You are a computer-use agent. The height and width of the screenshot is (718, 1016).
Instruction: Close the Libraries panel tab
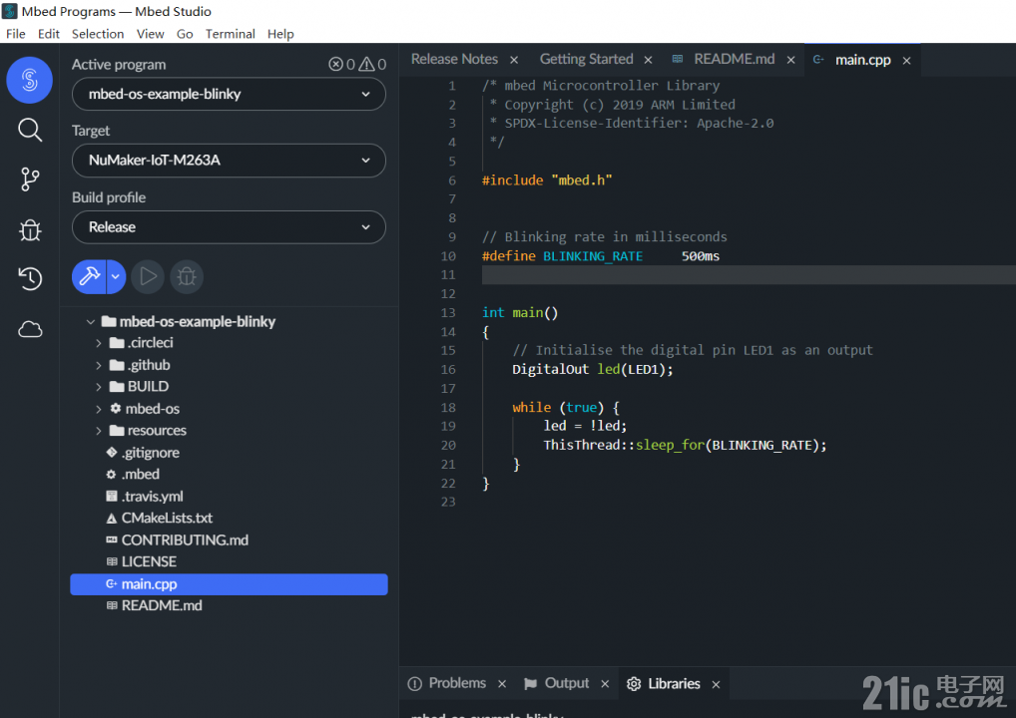716,684
